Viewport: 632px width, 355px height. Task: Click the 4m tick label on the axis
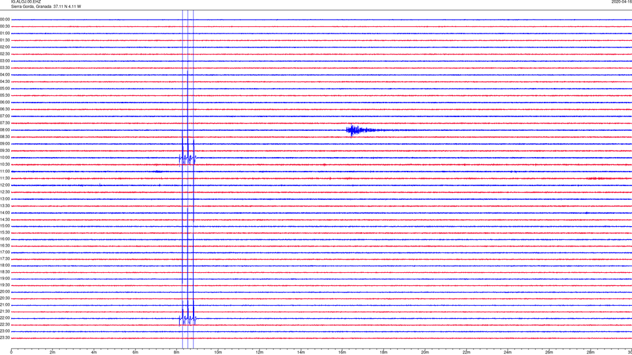coord(94,352)
